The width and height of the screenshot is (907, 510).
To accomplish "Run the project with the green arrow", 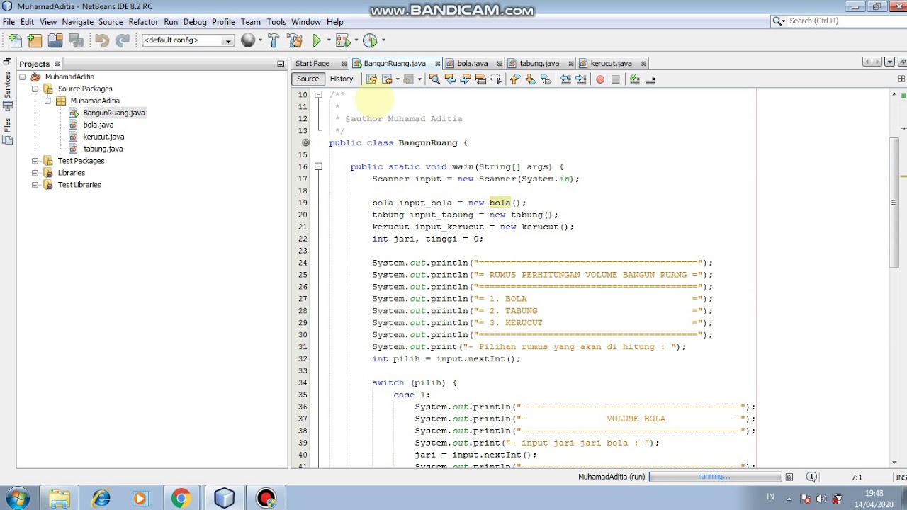I will (317, 41).
